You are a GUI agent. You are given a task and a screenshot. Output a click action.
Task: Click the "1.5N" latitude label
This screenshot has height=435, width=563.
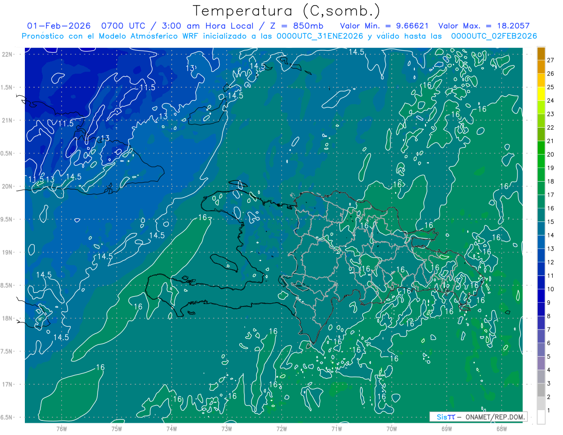tap(8, 87)
